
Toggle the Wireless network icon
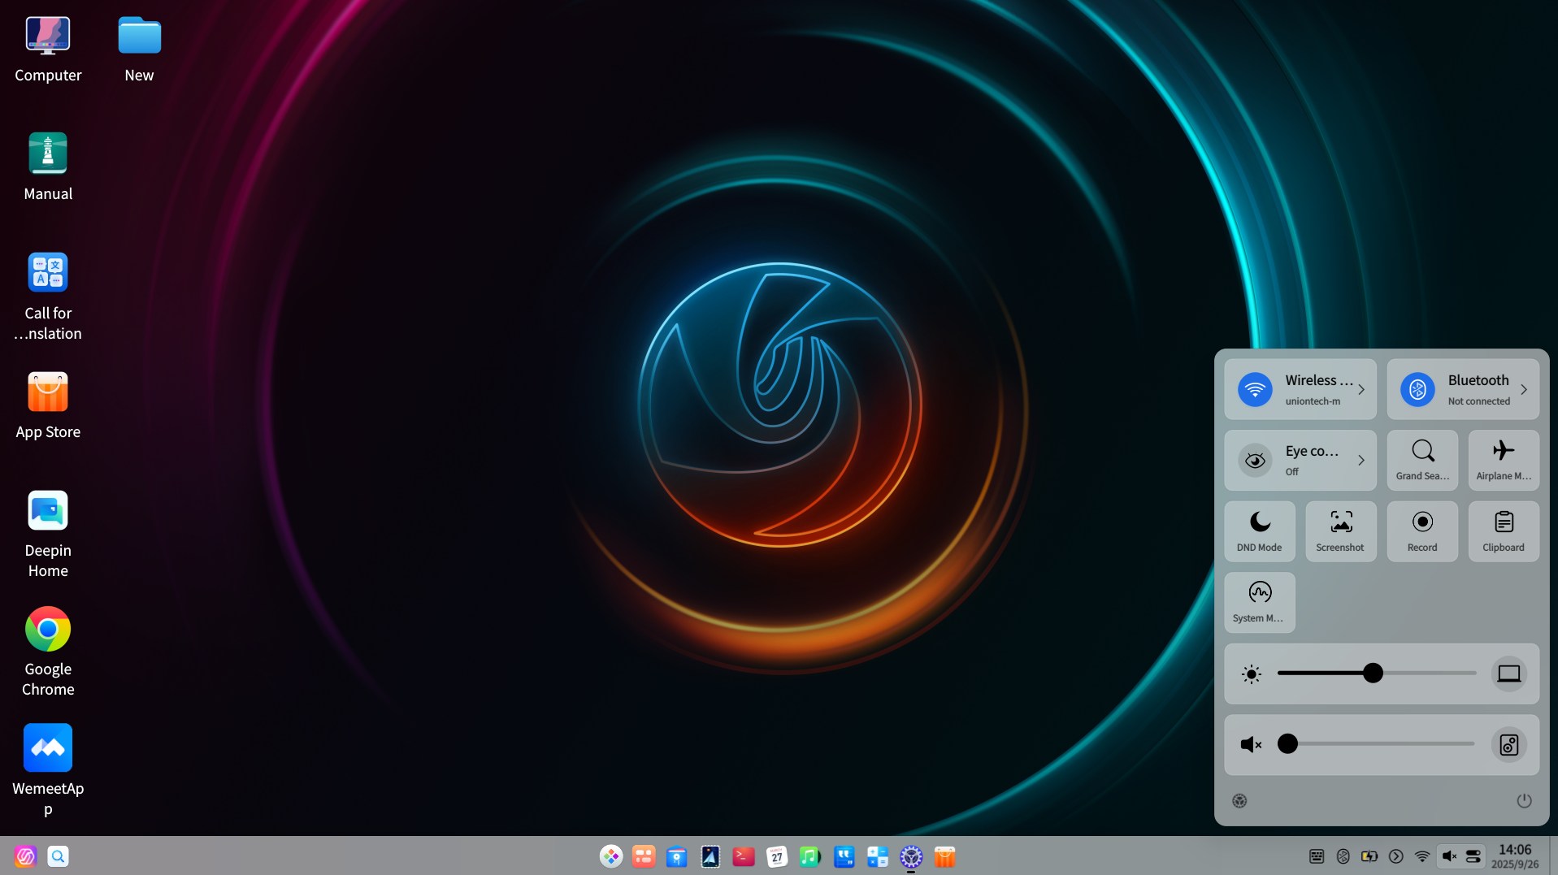[x=1255, y=389]
